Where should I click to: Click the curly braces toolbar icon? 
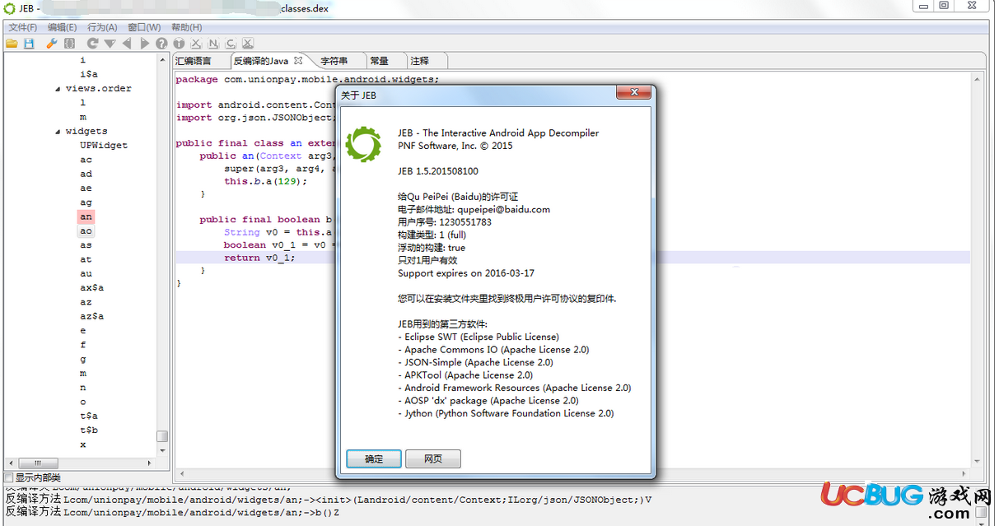(x=69, y=43)
